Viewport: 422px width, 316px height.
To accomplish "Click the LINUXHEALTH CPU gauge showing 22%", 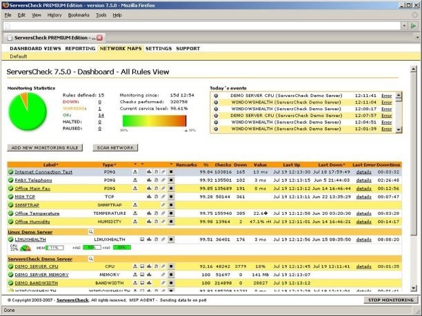I will click(x=26, y=248).
